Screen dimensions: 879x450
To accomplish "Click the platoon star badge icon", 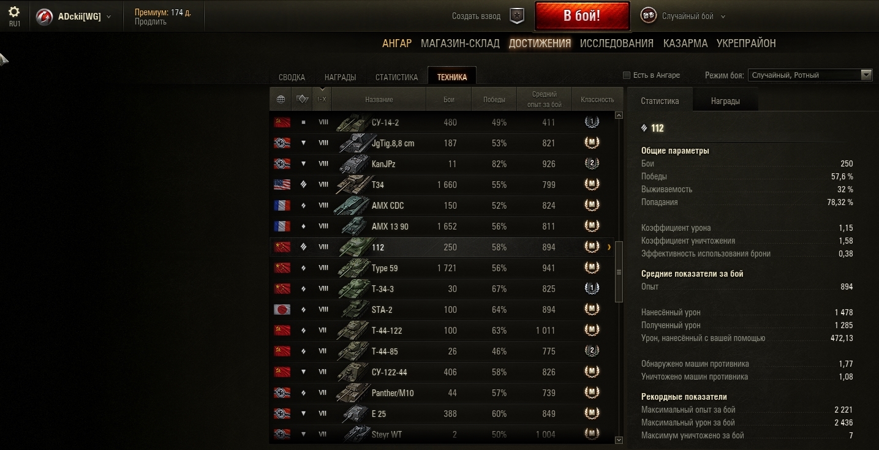I will pyautogui.click(x=518, y=16).
